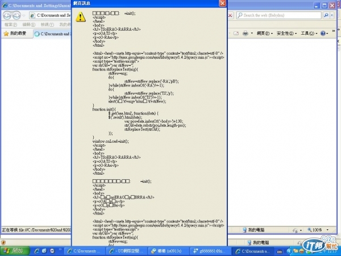Click the magnifier Search button
The width and height of the screenshot is (341, 256).
tap(326, 15)
